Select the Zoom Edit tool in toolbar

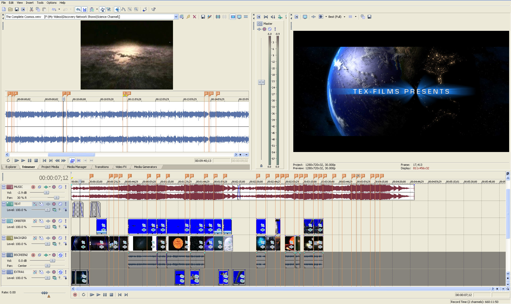pyautogui.click(x=136, y=9)
